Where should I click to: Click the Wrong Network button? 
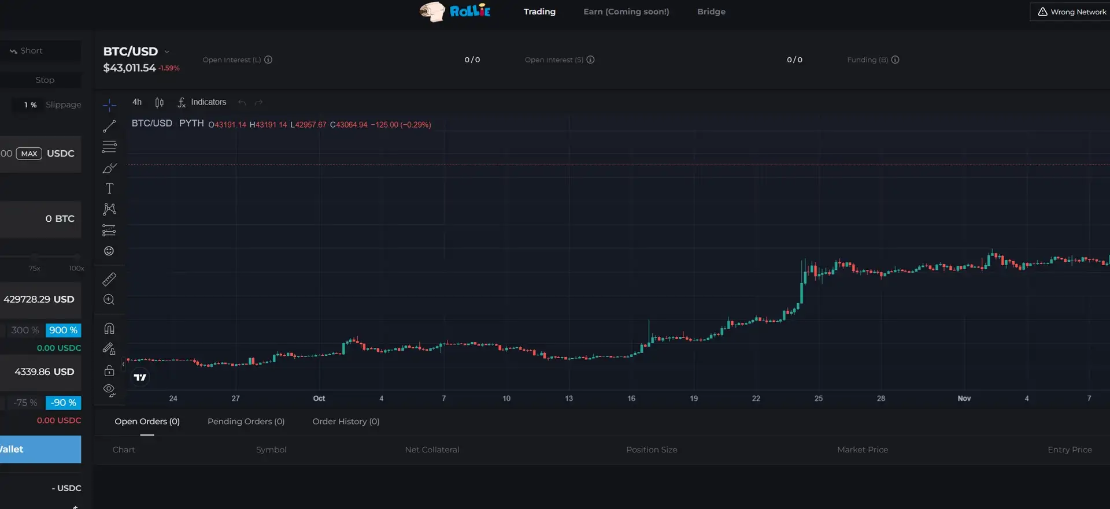[x=1071, y=12]
